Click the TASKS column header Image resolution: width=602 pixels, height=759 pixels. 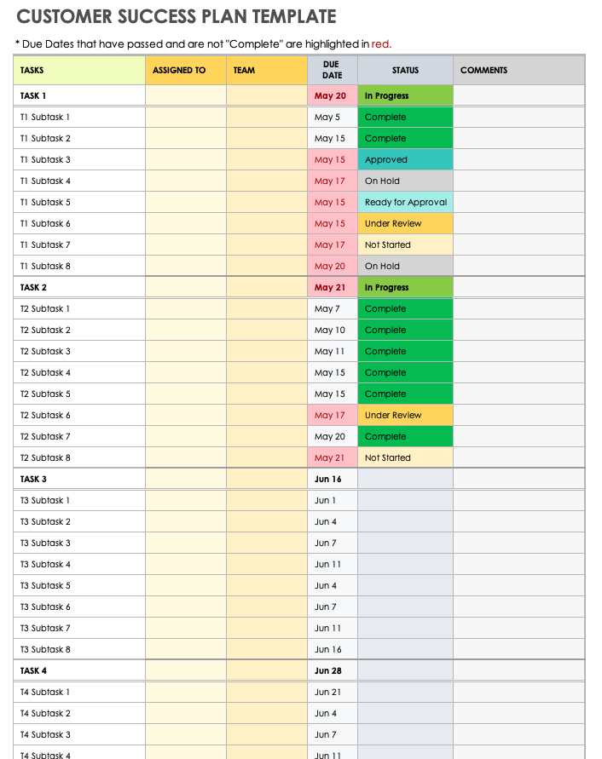click(x=79, y=71)
